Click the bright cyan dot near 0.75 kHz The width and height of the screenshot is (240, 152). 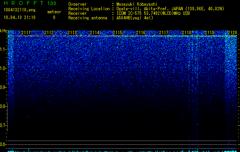point(29,117)
